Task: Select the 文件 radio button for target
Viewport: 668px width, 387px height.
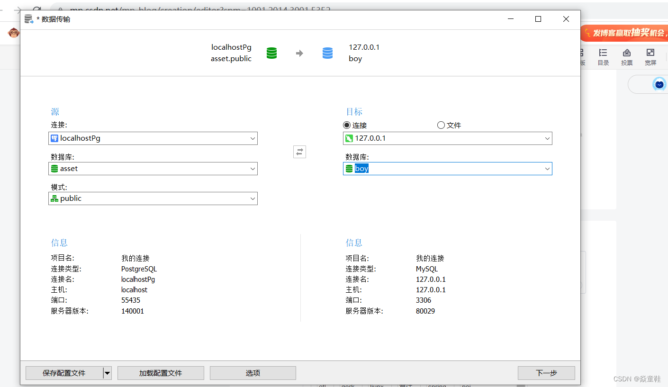Action: [441, 126]
